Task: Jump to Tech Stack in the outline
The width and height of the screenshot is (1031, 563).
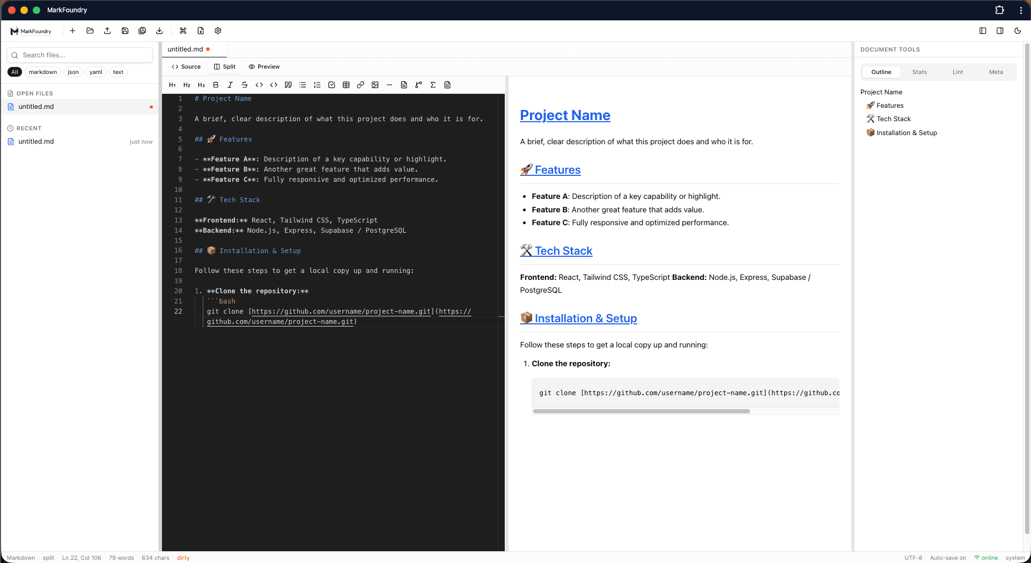Action: (889, 119)
